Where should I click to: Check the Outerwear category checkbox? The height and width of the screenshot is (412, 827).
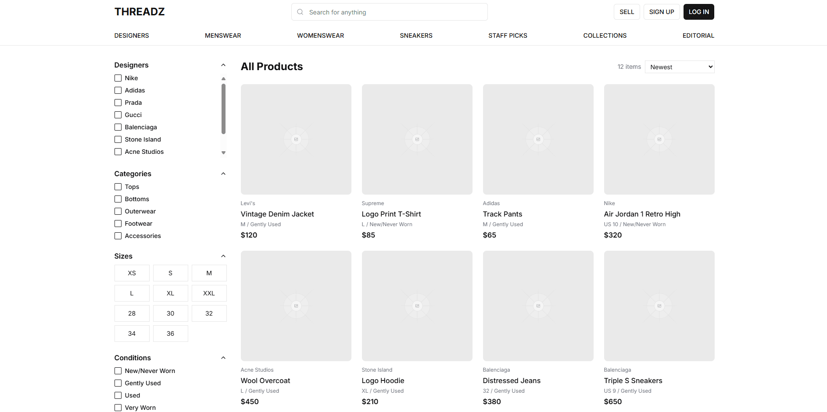118,211
